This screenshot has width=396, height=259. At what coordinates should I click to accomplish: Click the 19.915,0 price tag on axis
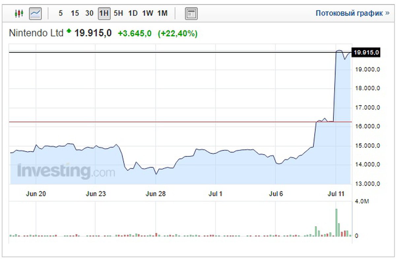(x=366, y=53)
